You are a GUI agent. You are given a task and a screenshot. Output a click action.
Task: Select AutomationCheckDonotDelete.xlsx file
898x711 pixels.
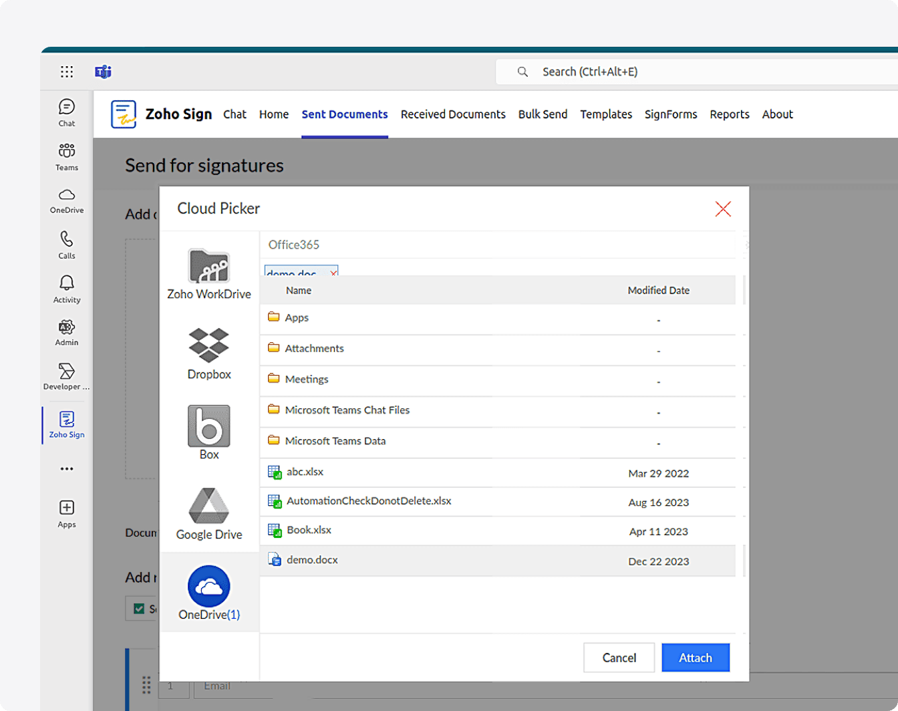[x=498, y=501]
